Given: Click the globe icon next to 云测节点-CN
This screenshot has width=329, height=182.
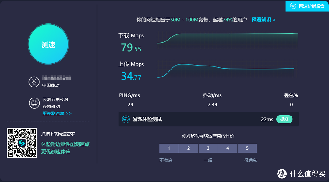Looking at the screenshot, I should click(x=34, y=103).
